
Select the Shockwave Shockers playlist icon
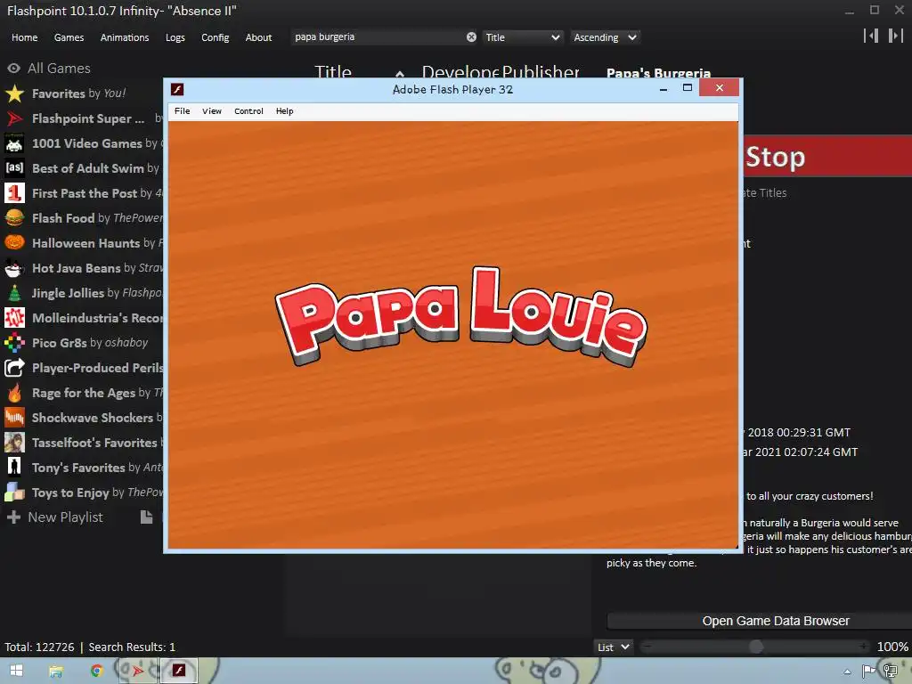pyautogui.click(x=14, y=418)
